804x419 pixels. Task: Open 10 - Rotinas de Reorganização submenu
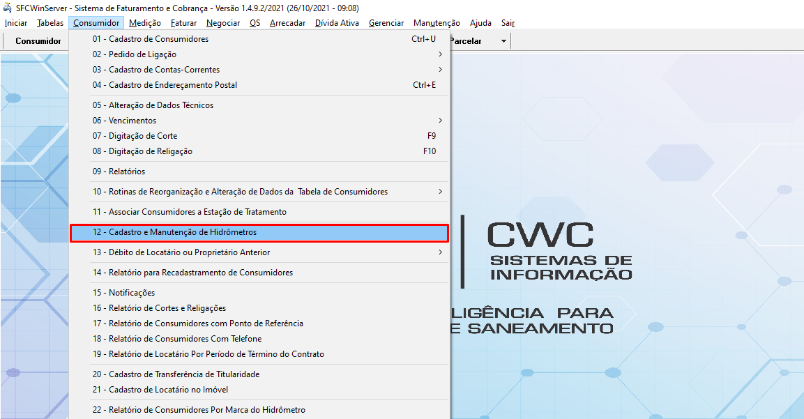[440, 192]
